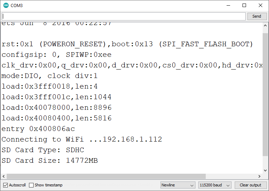This screenshot has height=191, width=269.
Task: Click the 'entry 0x400806ac' line
Action: pos(38,129)
